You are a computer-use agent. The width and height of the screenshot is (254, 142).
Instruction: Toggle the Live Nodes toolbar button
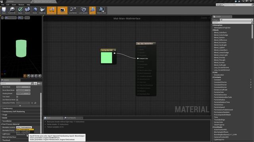(73, 10)
